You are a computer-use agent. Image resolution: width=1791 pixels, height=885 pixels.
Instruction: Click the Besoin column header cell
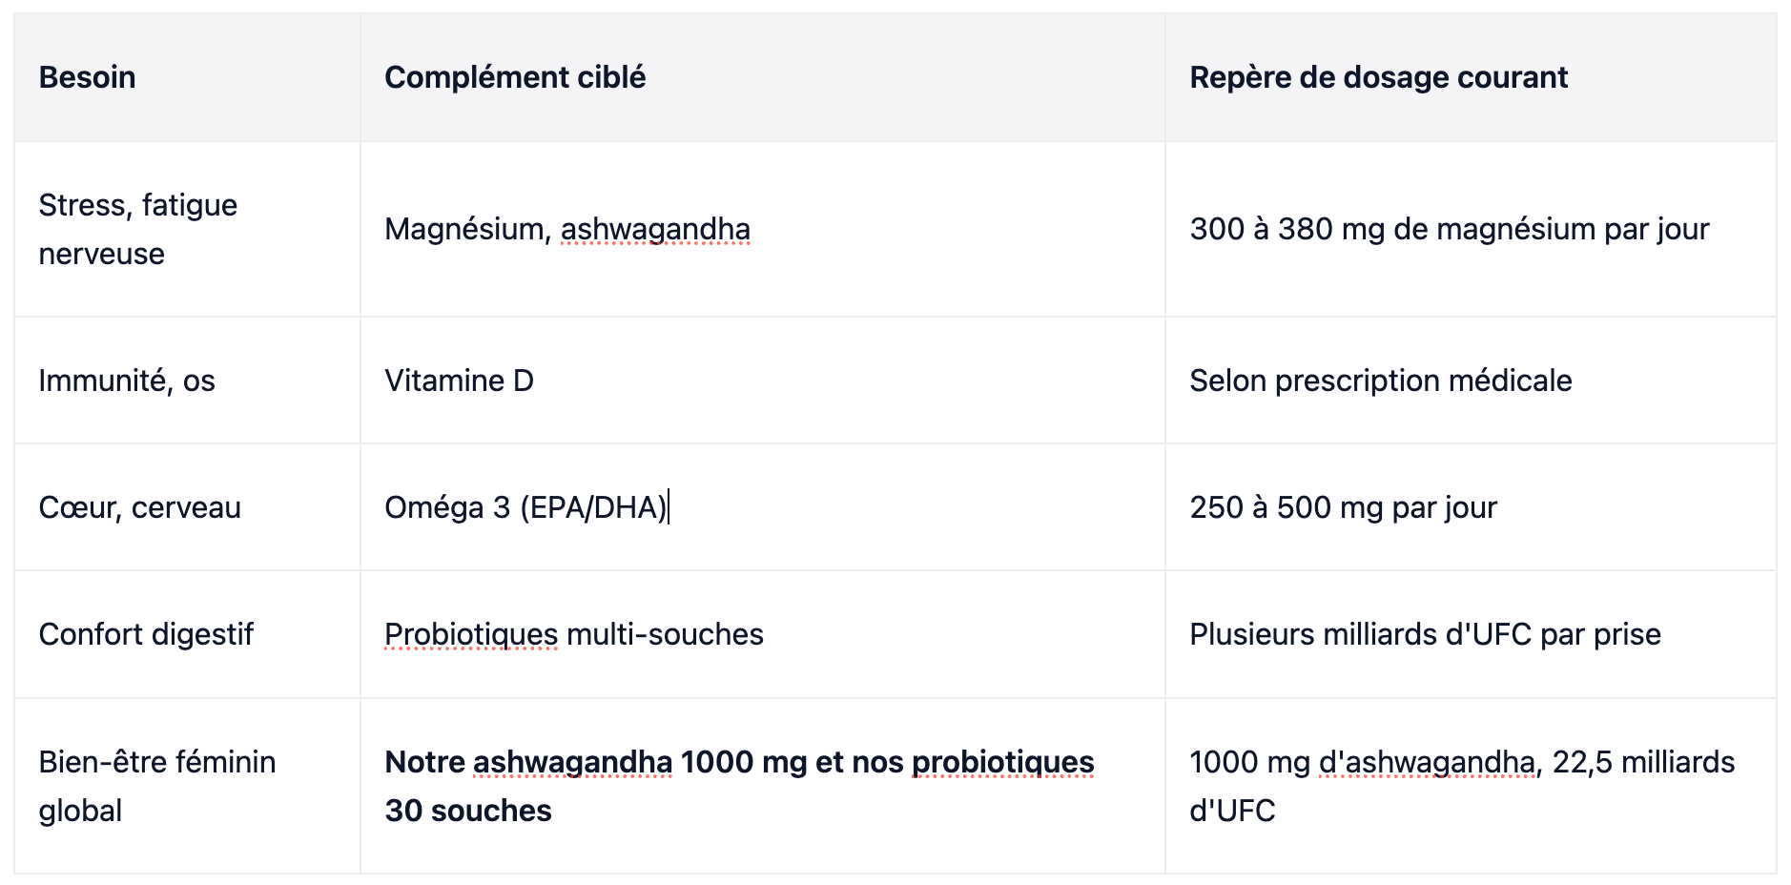[187, 77]
